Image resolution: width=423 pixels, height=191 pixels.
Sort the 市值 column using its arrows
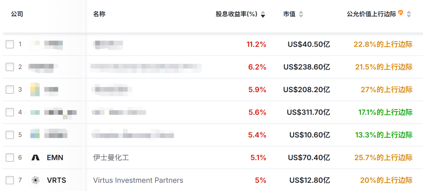[301, 14]
